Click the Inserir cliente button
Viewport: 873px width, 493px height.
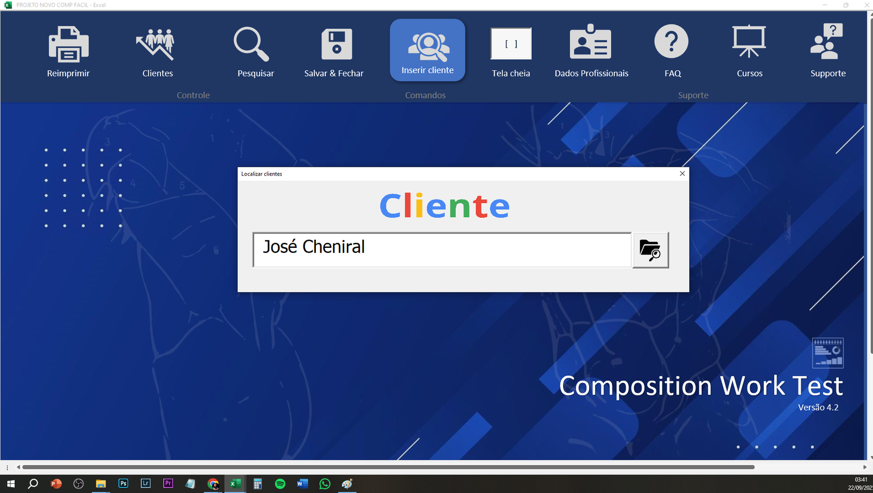click(427, 50)
